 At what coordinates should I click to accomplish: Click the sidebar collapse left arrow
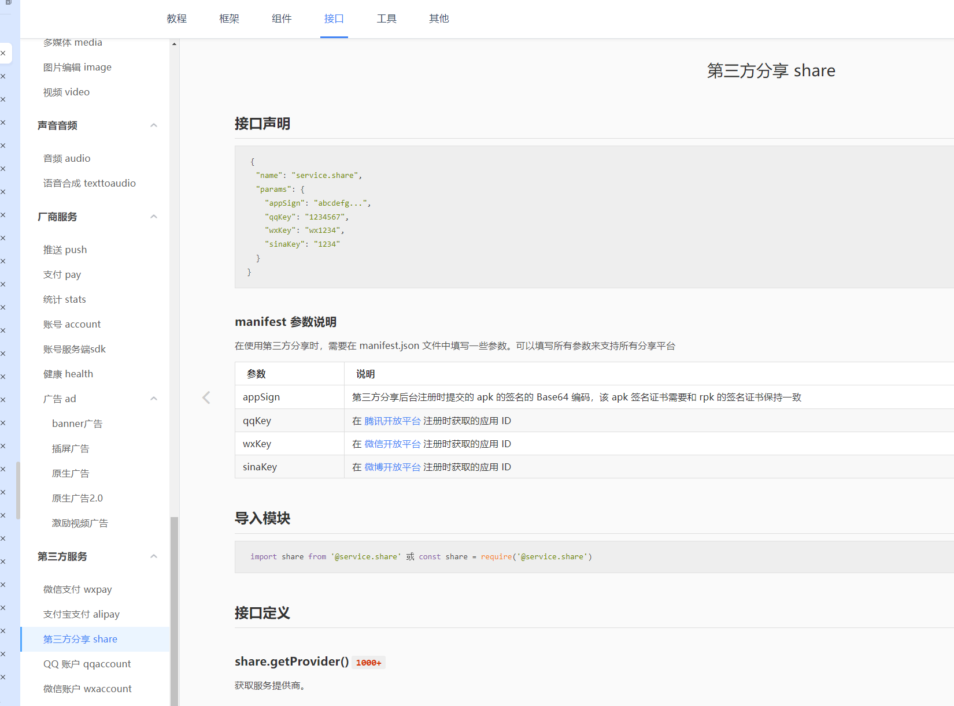coord(206,397)
